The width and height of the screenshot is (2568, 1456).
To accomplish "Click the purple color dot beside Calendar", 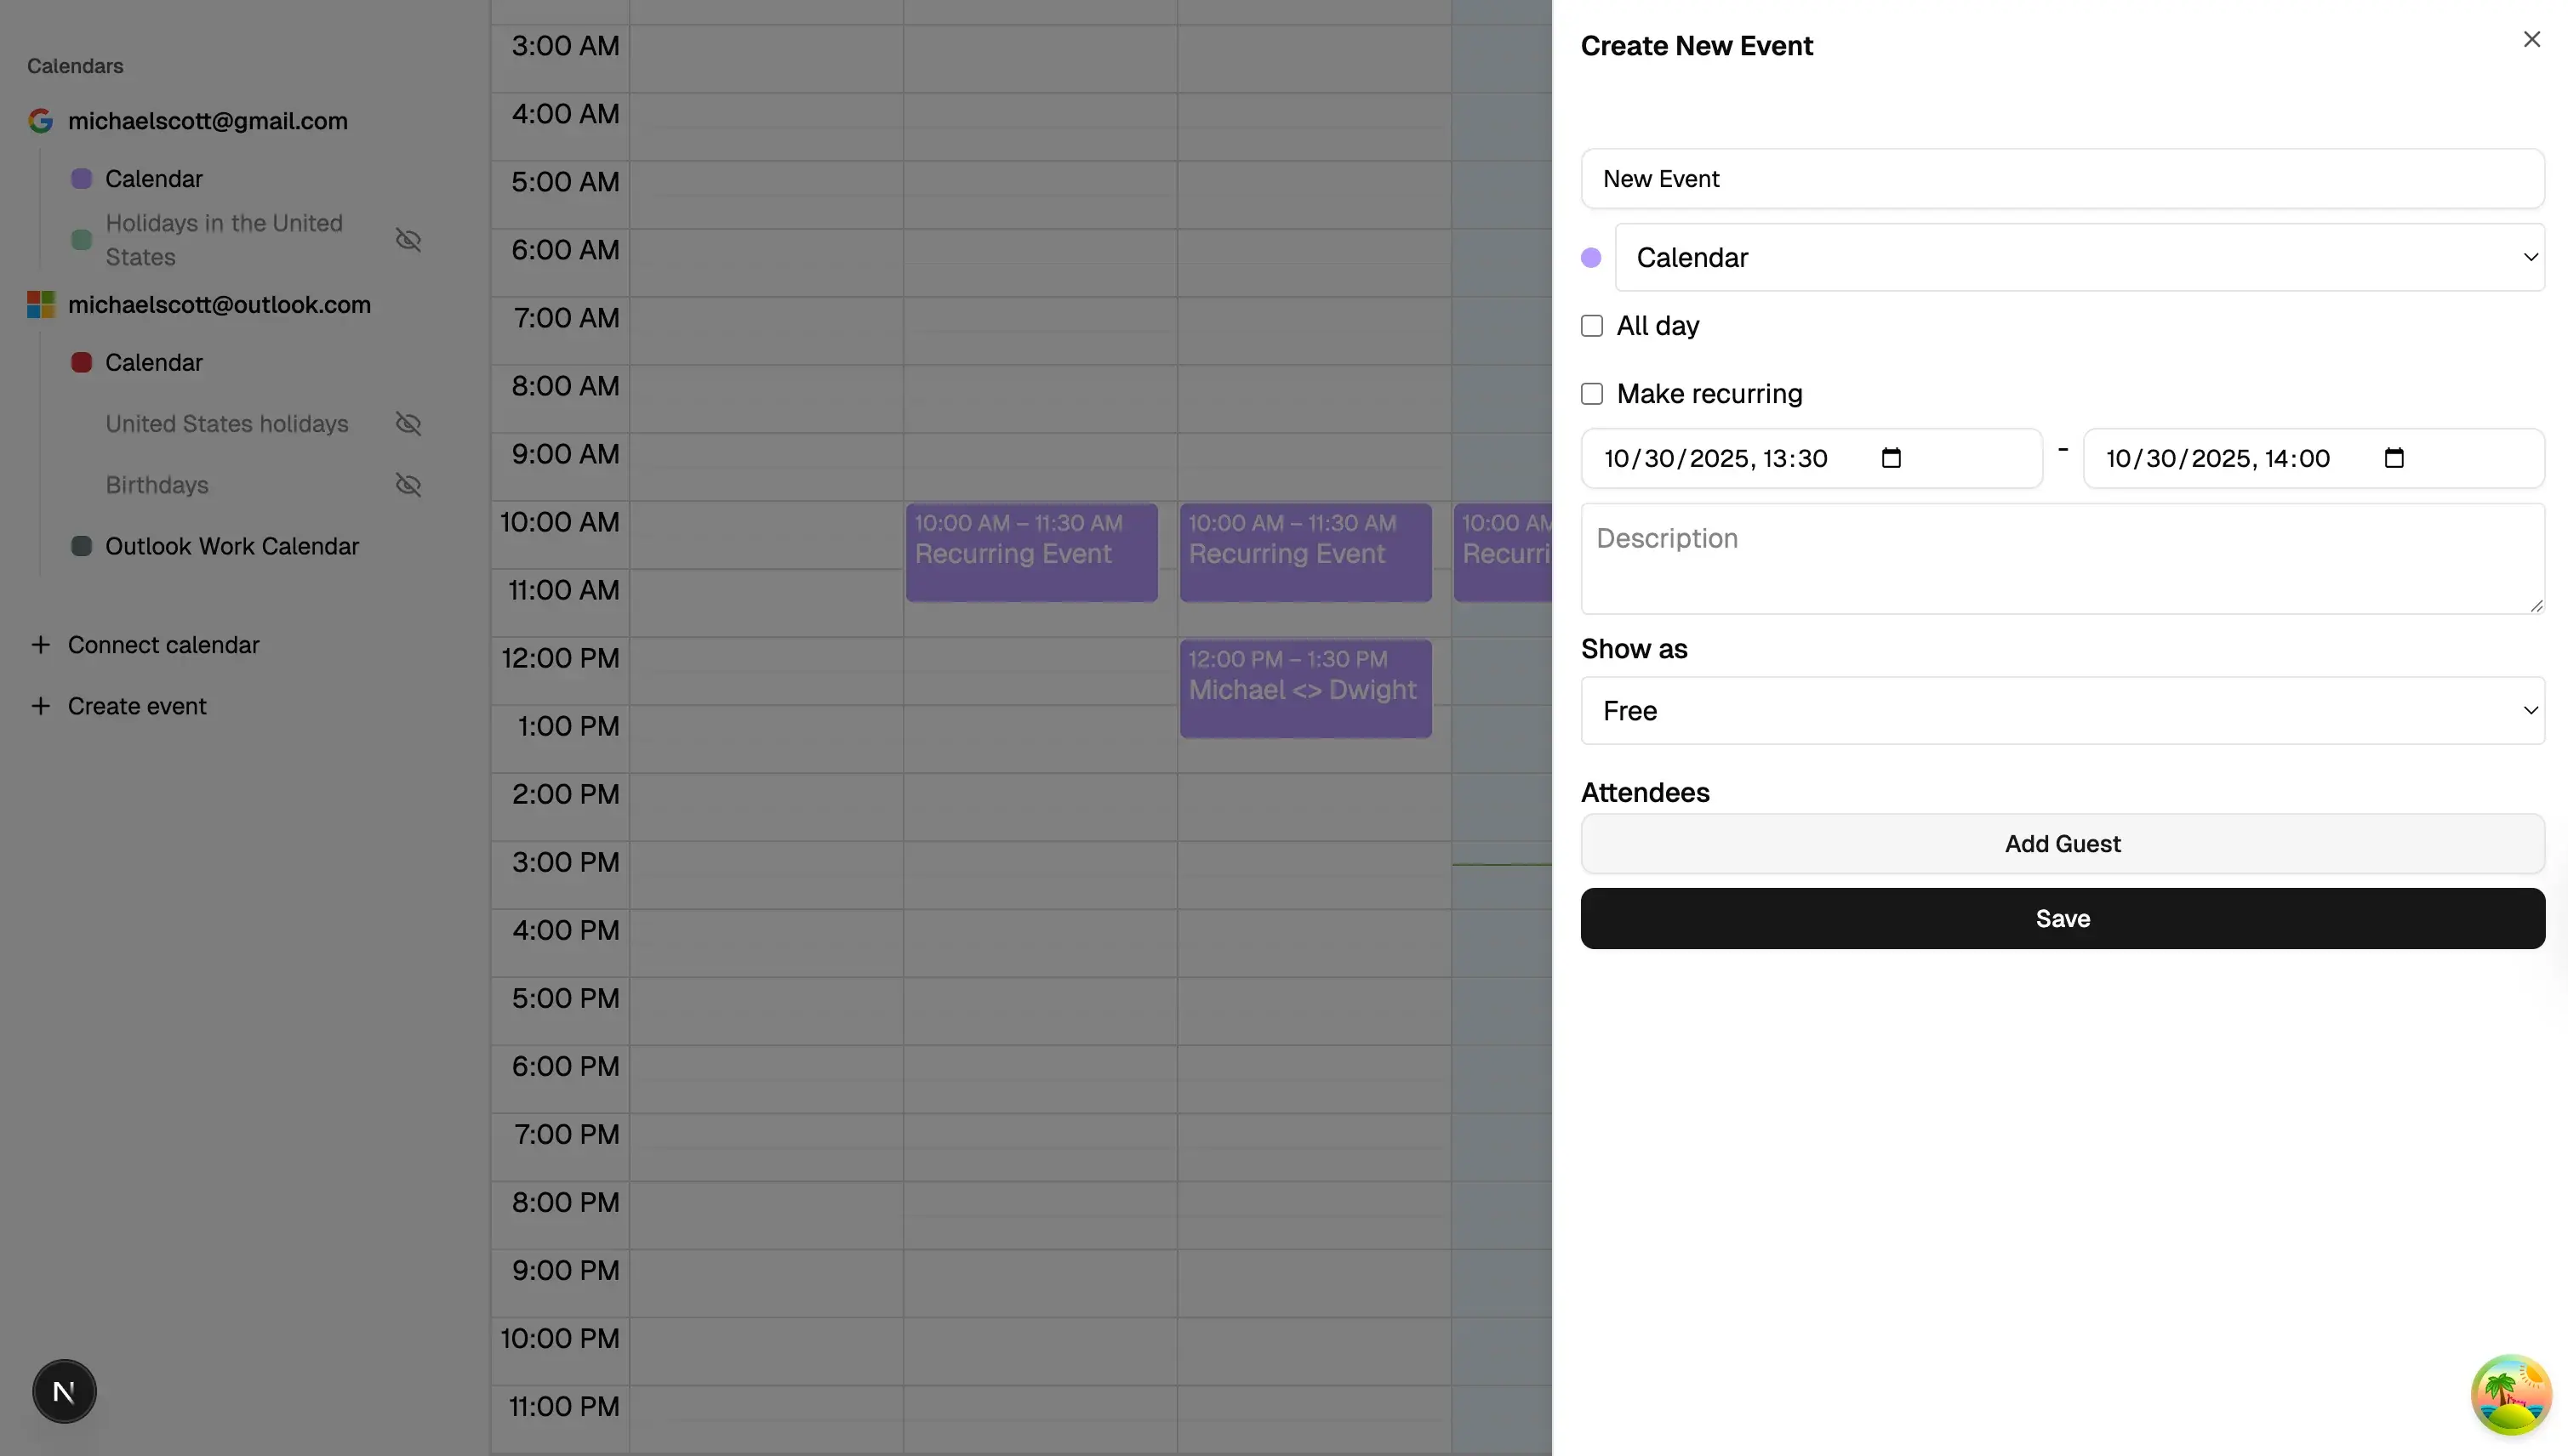I will pos(1590,257).
